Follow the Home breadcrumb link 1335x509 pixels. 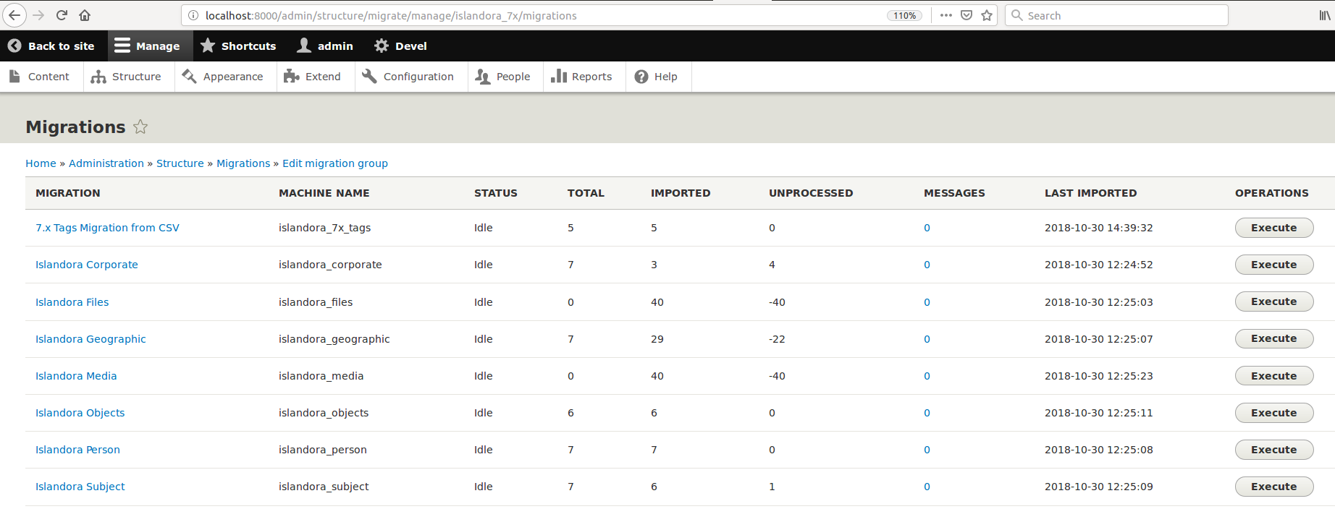coord(41,163)
